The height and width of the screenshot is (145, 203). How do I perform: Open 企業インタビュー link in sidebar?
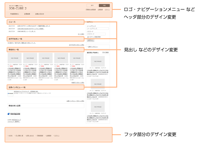93,47
